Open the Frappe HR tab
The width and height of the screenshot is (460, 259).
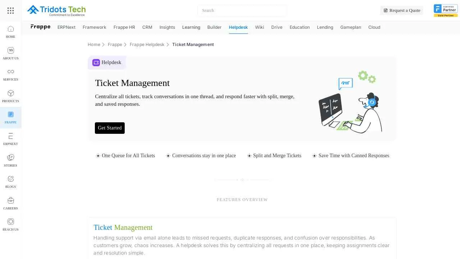pos(124,27)
